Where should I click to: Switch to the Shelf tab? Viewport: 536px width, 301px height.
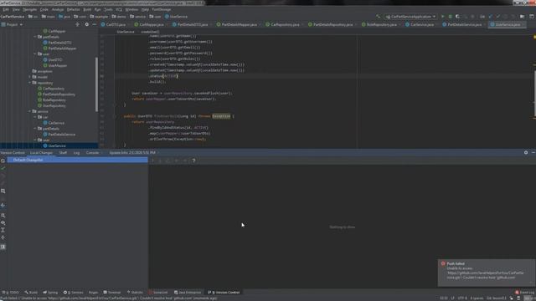tap(63, 152)
